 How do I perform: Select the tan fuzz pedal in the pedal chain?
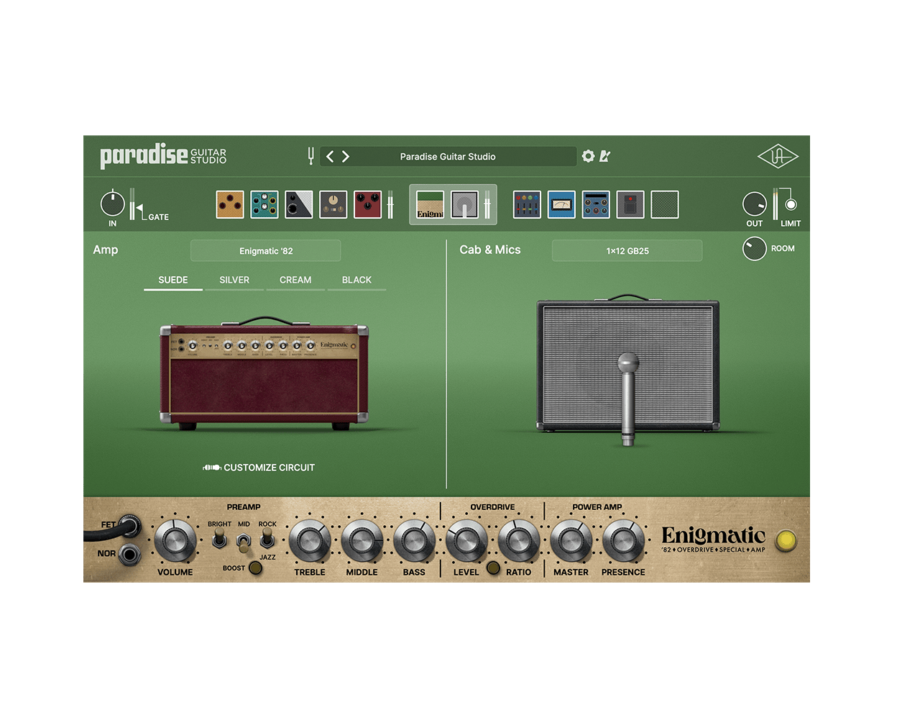point(229,204)
